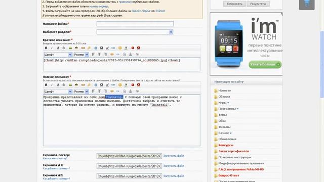Open smileys in the full description toolbar
Screen dimensions: 324x182
click(x=120, y=85)
